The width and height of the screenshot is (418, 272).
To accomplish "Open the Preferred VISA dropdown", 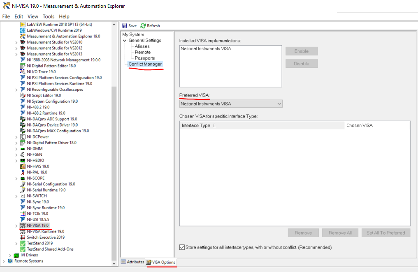I will coord(279,104).
